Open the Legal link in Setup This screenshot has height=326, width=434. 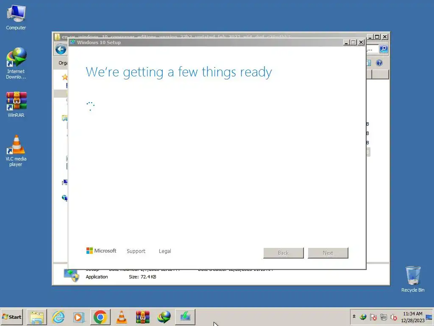(x=165, y=251)
